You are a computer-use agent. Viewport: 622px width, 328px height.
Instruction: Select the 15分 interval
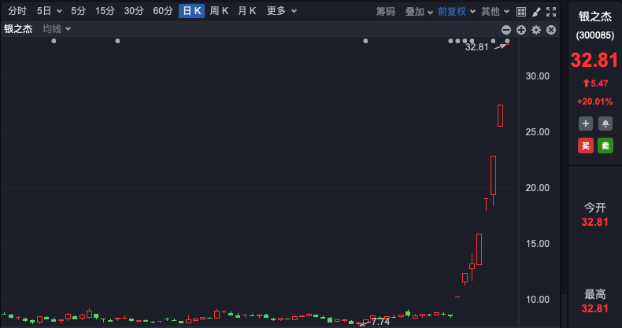[105, 11]
